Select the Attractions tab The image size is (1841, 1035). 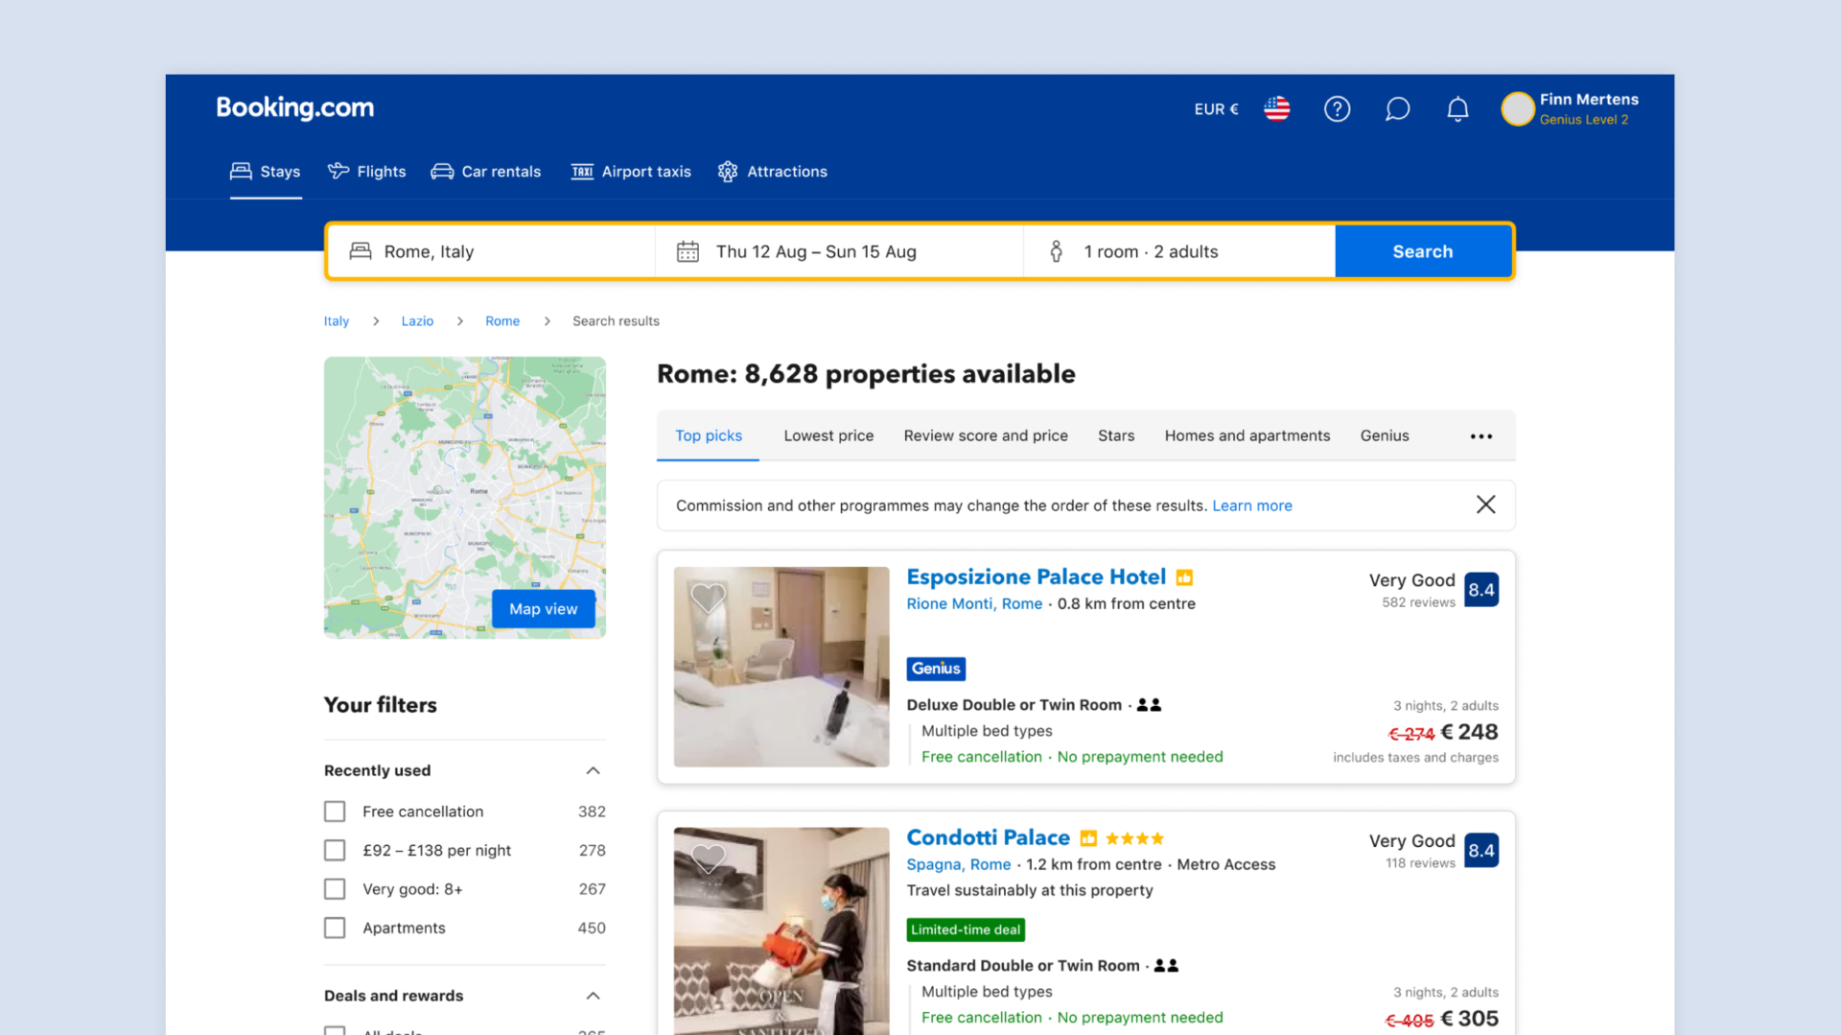[x=772, y=172]
